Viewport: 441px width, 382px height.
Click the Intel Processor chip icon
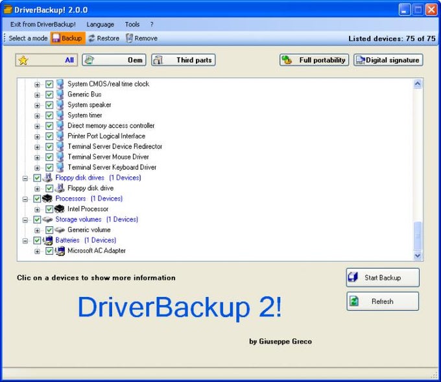coord(60,209)
